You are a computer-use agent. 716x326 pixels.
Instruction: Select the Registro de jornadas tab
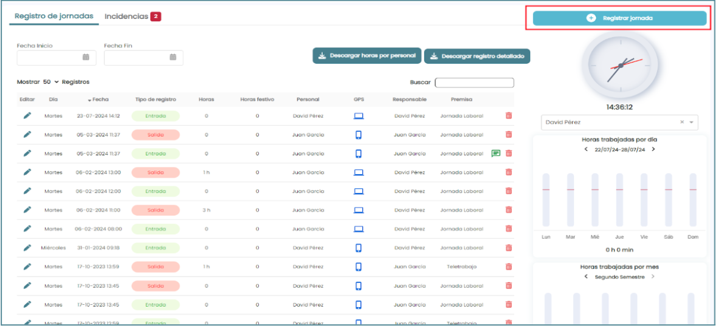[x=54, y=16]
